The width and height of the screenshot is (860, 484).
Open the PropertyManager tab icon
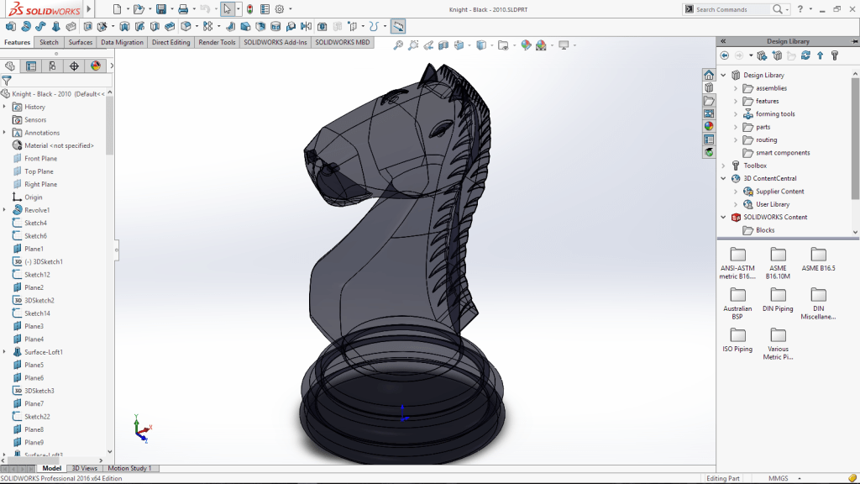[31, 66]
